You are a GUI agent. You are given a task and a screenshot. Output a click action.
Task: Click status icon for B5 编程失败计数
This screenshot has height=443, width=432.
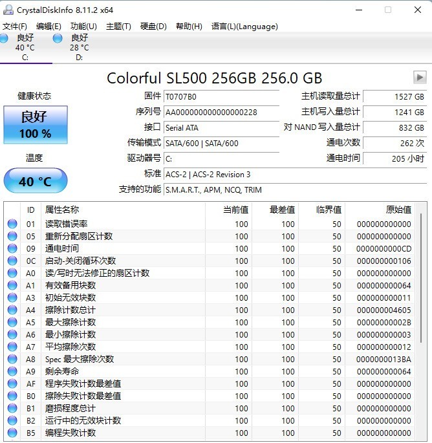[12, 433]
